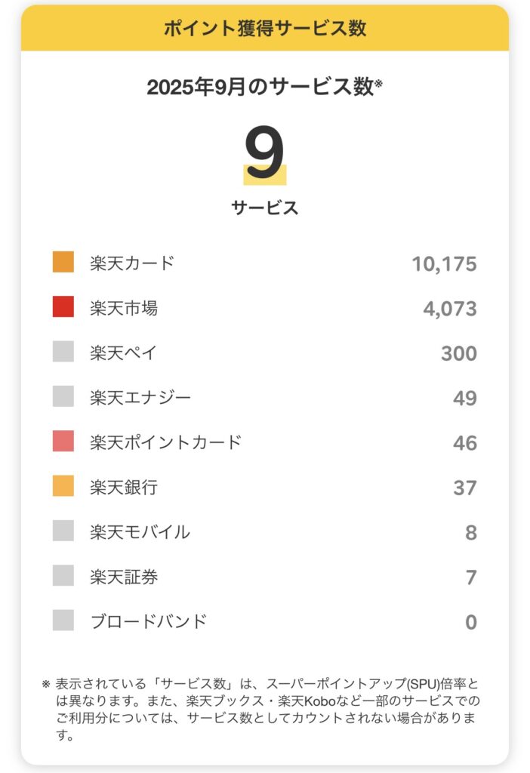Viewport: 530px width, 773px height.
Task: Select the 楽天市場 service label
Action: [124, 308]
